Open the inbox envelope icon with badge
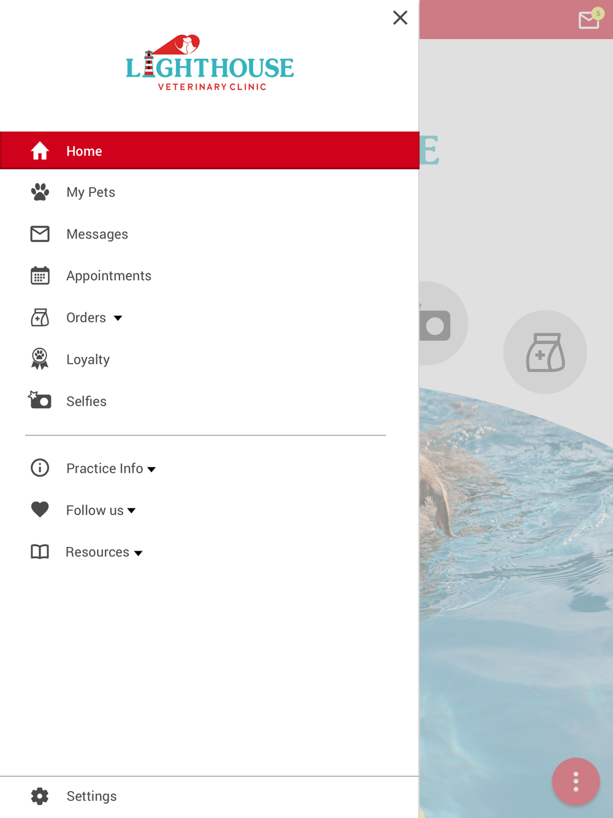 coord(590,19)
